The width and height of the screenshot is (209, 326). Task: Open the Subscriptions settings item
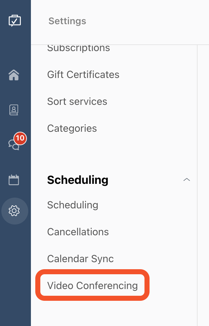78,48
